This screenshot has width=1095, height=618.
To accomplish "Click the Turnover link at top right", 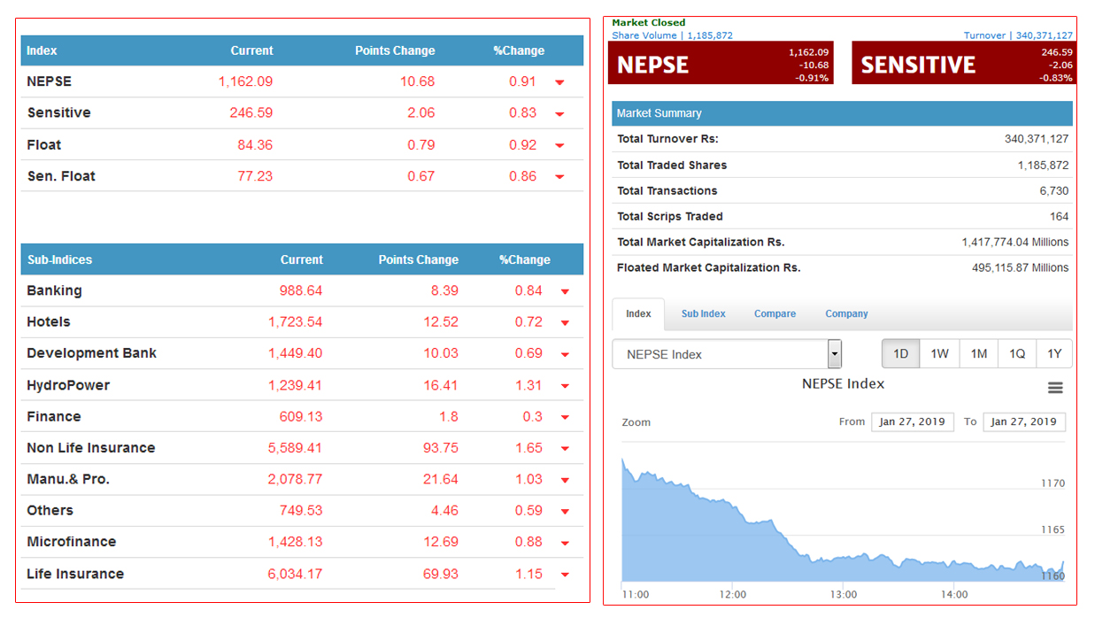I will coord(1018,35).
